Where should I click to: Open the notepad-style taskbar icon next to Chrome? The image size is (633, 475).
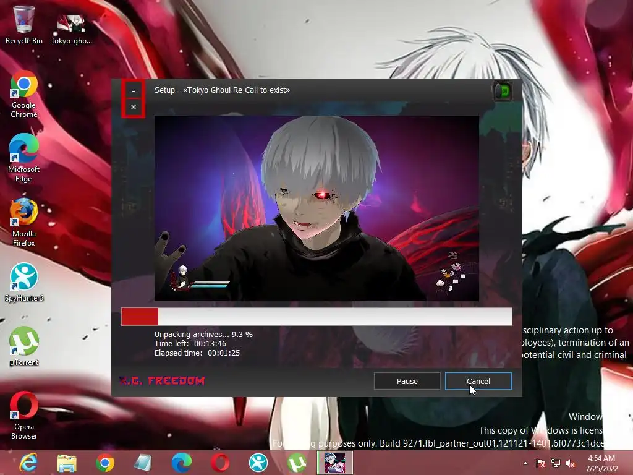[143, 463]
